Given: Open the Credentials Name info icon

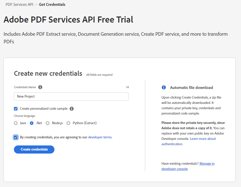Looking at the screenshot, I should pos(40,87).
